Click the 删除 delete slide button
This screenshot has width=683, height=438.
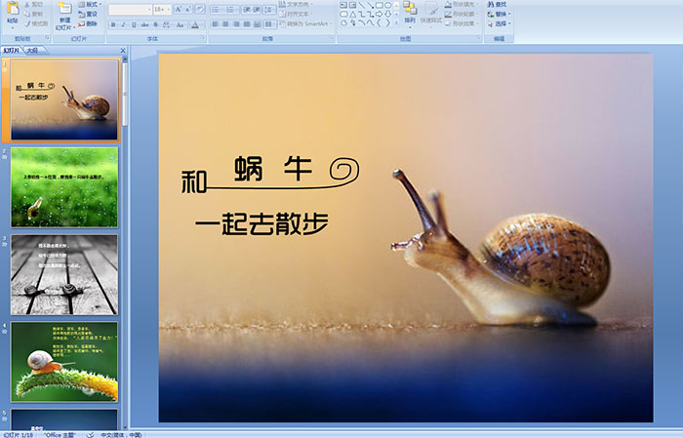[88, 23]
